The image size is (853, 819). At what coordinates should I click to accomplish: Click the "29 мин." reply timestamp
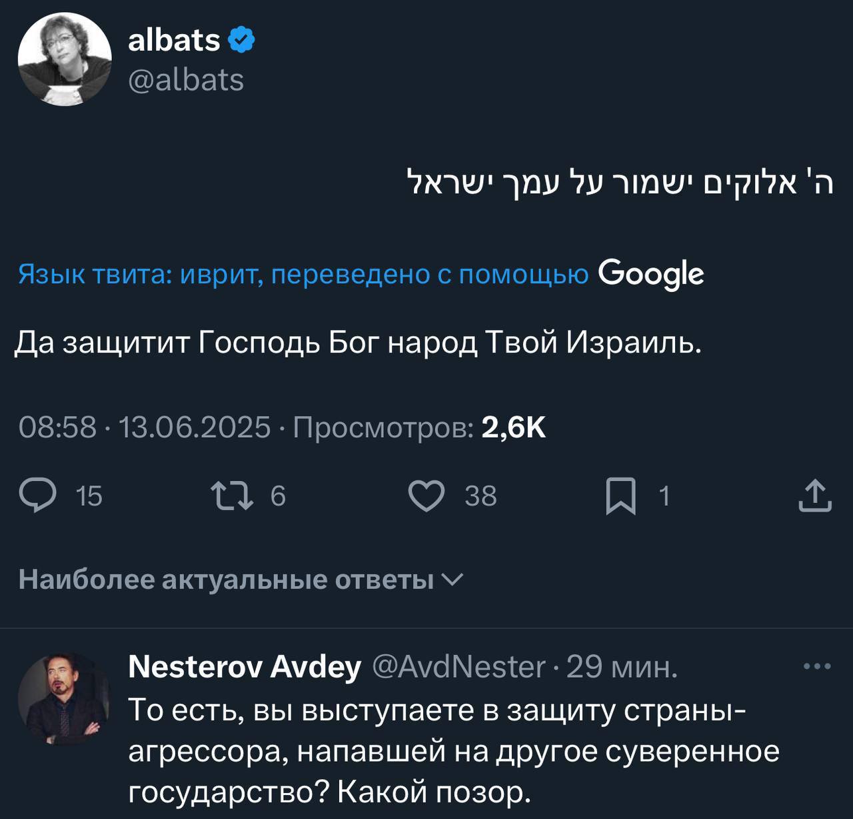click(x=622, y=666)
